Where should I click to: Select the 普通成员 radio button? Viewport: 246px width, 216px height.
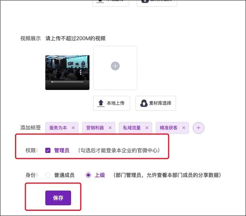click(48, 175)
